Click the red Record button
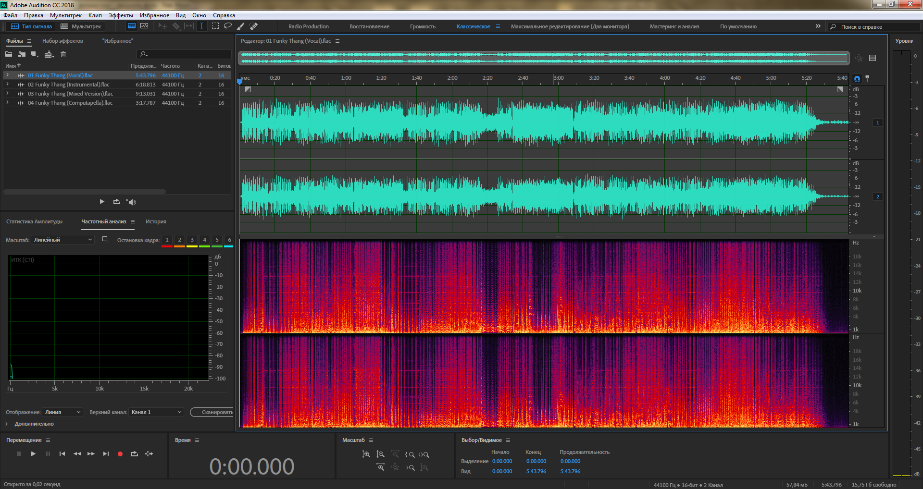This screenshot has height=489, width=923. coord(120,453)
